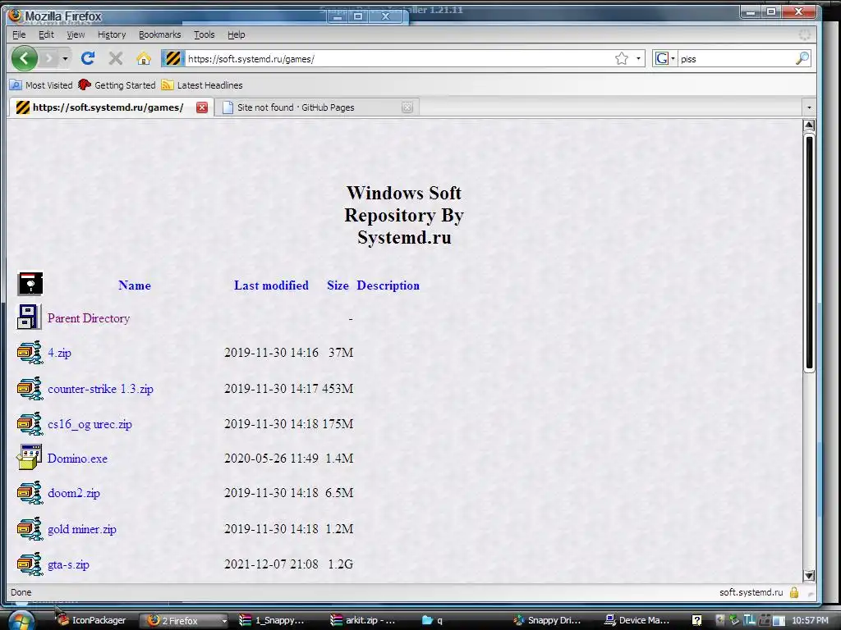Click the 10:57 PM system clock
The height and width of the screenshot is (630, 841).
[x=810, y=620]
